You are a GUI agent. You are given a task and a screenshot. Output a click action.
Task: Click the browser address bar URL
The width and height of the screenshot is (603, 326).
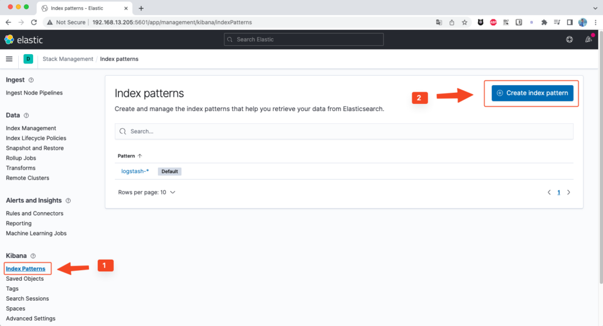click(x=172, y=22)
